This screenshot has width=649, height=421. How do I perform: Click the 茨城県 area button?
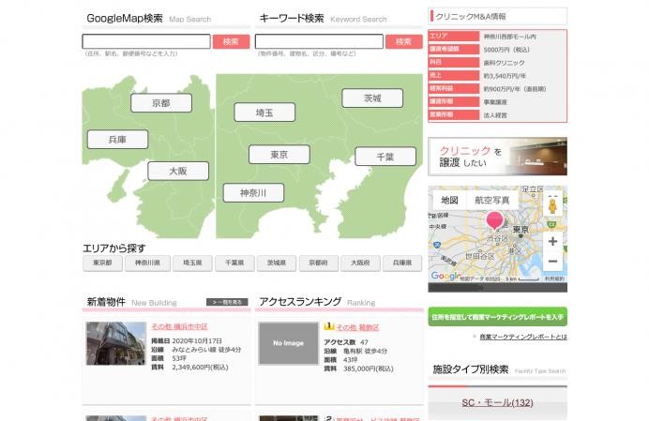[x=277, y=263]
